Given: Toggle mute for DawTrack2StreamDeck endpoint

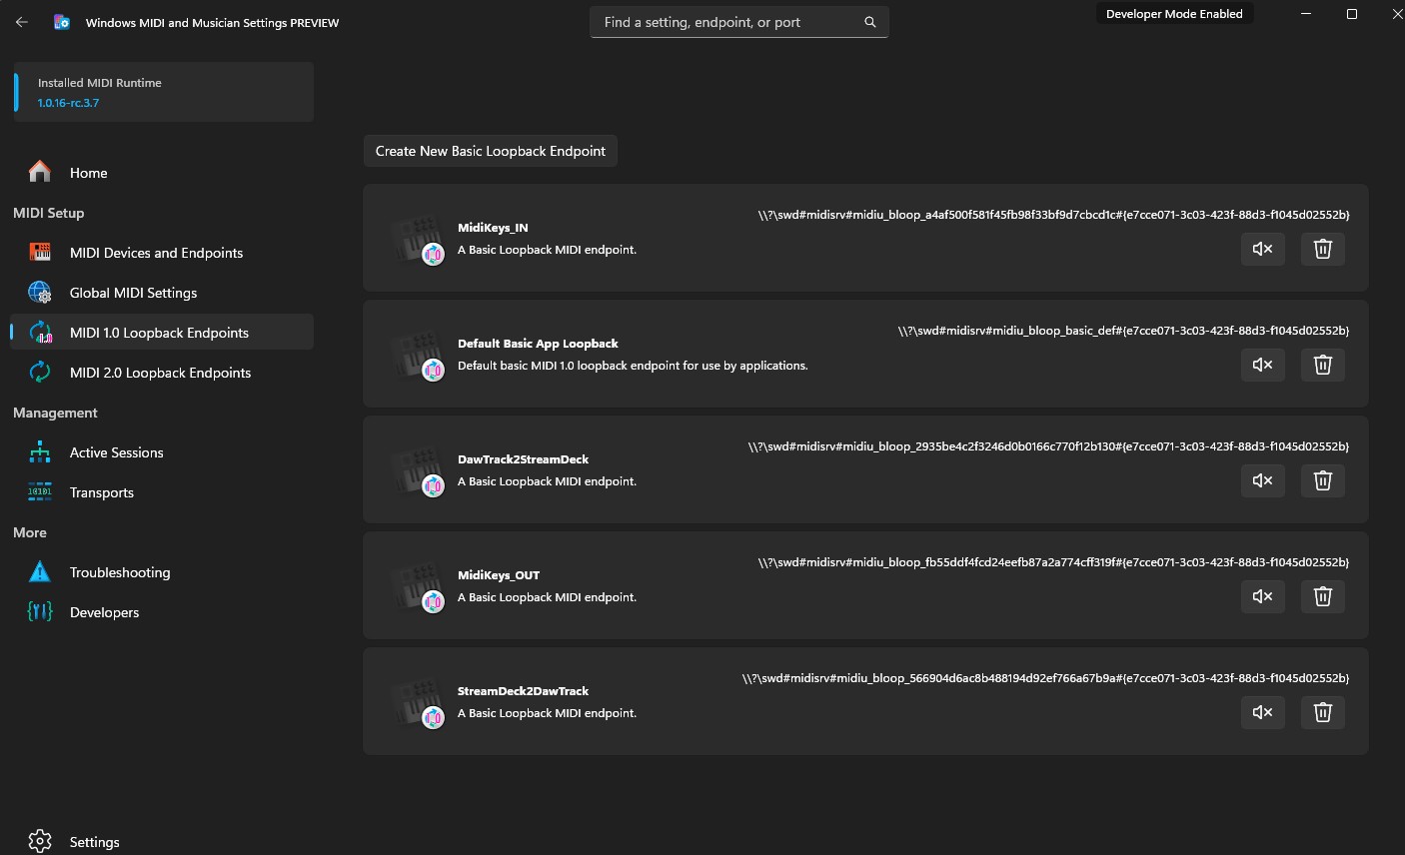Looking at the screenshot, I should pyautogui.click(x=1262, y=480).
